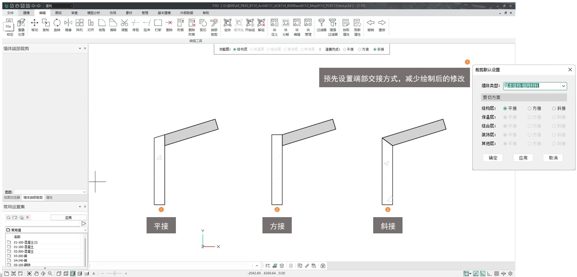The image size is (577, 277).
Task: Select the 延伸 (extend) tool
Action: pos(147,26)
